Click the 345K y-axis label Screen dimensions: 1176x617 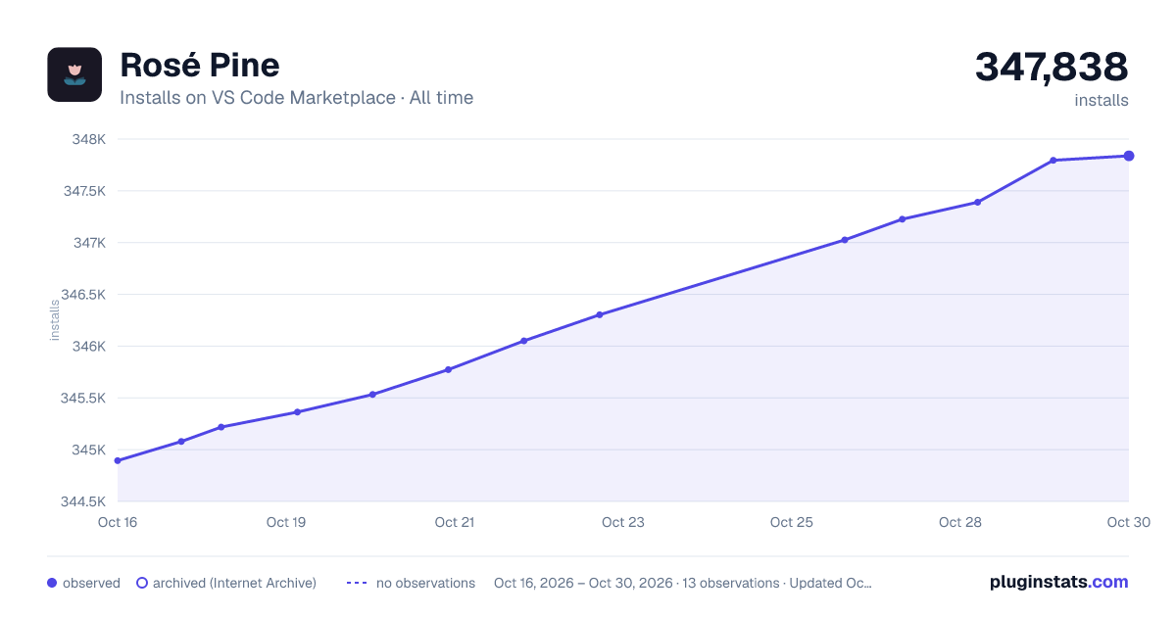pyautogui.click(x=88, y=451)
